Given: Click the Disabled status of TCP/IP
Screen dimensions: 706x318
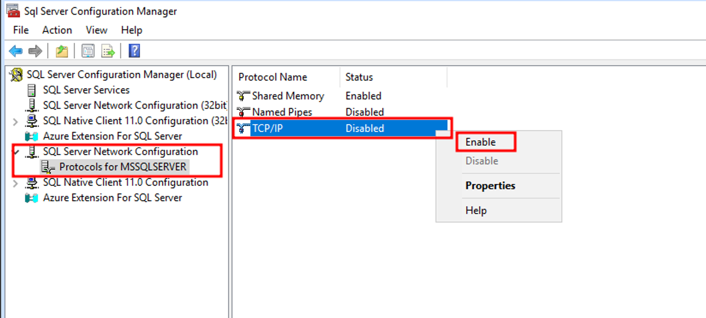Looking at the screenshot, I should tap(364, 129).
